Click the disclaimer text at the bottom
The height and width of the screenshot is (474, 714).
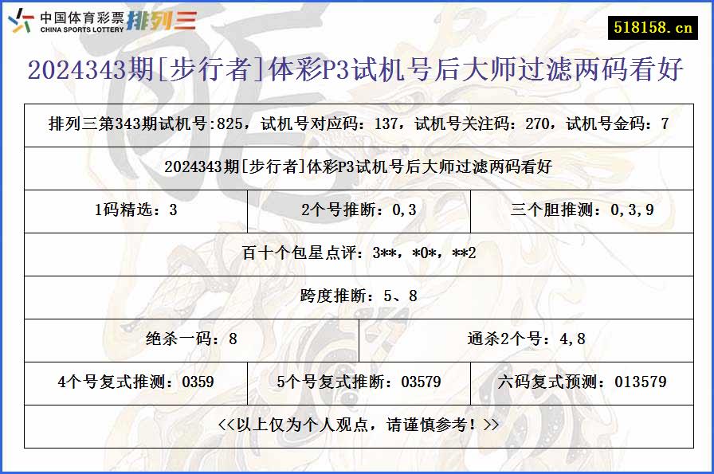tap(357, 426)
